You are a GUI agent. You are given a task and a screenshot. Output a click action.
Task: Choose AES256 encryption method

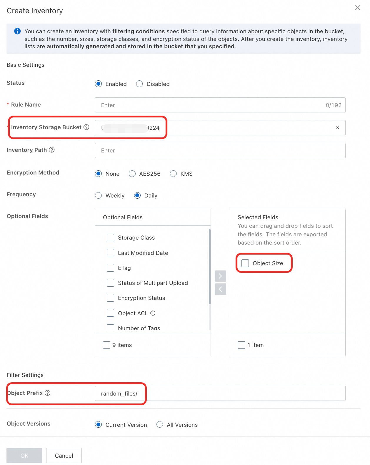pyautogui.click(x=132, y=174)
